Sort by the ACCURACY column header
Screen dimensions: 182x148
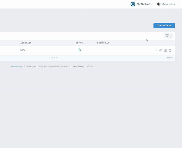(26, 43)
